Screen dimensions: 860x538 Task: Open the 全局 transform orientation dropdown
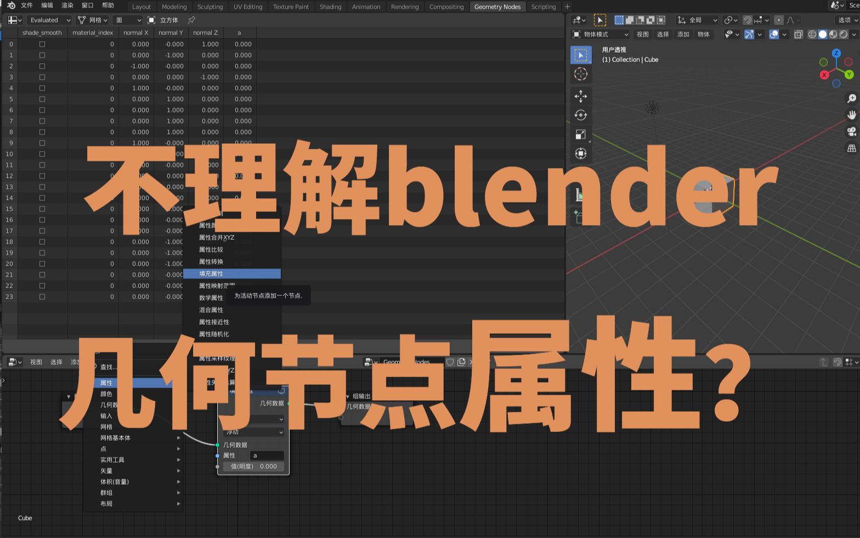click(697, 20)
